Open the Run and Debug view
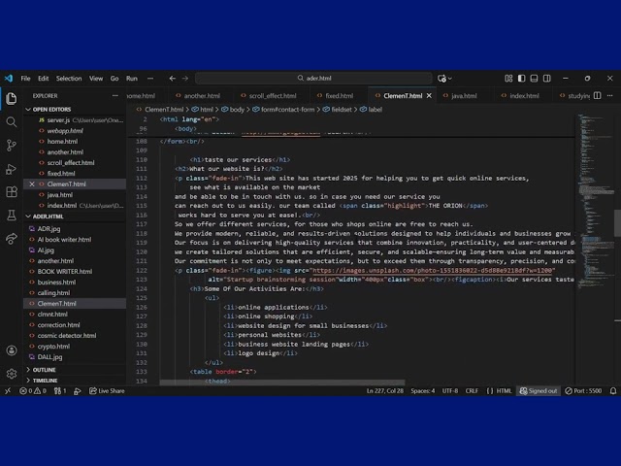 (x=11, y=169)
